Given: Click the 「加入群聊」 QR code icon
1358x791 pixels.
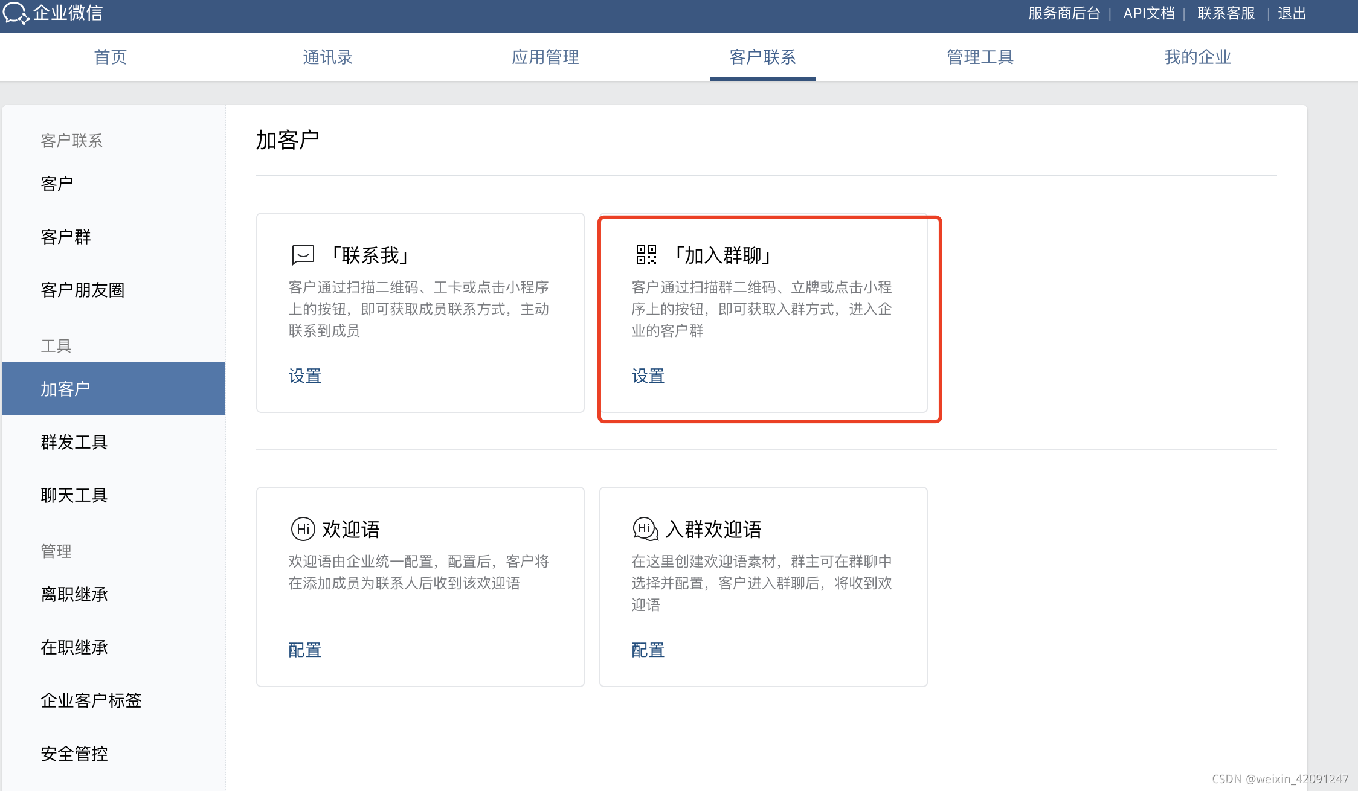Looking at the screenshot, I should coord(644,256).
